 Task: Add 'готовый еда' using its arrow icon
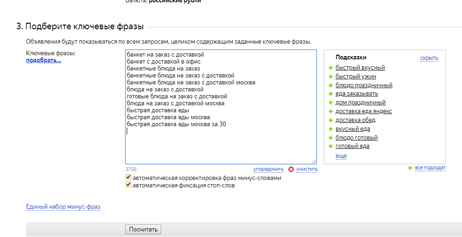pyautogui.click(x=331, y=147)
